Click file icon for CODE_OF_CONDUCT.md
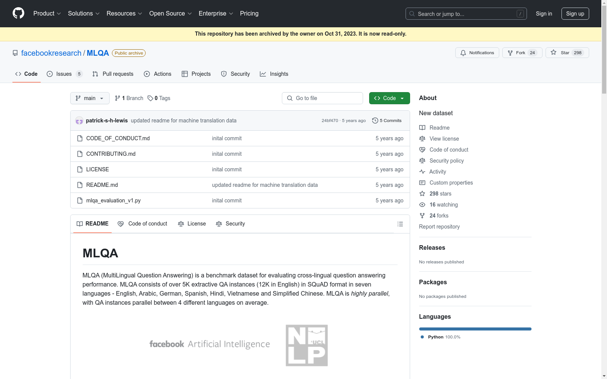 [80, 138]
